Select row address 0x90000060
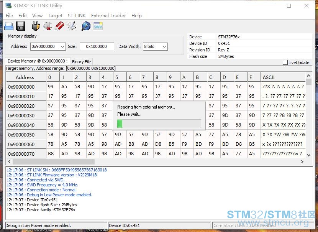The height and width of the screenshot is (232, 318). [26, 144]
